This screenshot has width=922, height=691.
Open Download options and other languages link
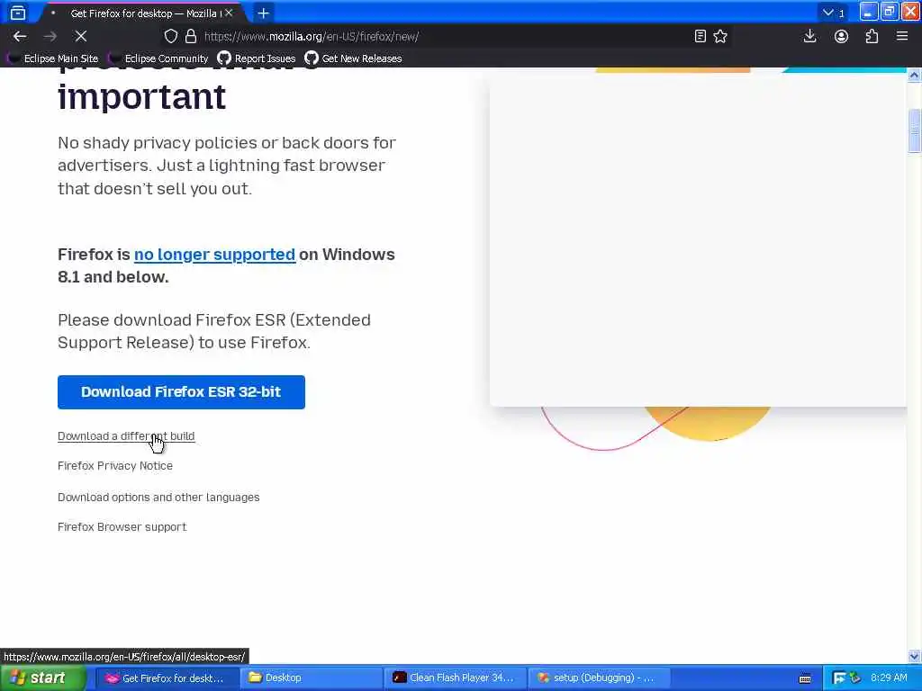(x=158, y=497)
